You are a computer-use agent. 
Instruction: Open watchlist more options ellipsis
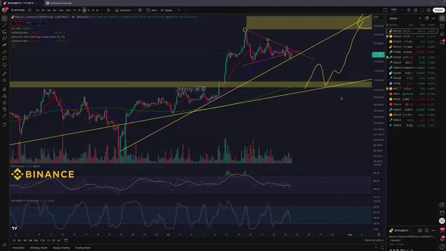click(x=434, y=18)
